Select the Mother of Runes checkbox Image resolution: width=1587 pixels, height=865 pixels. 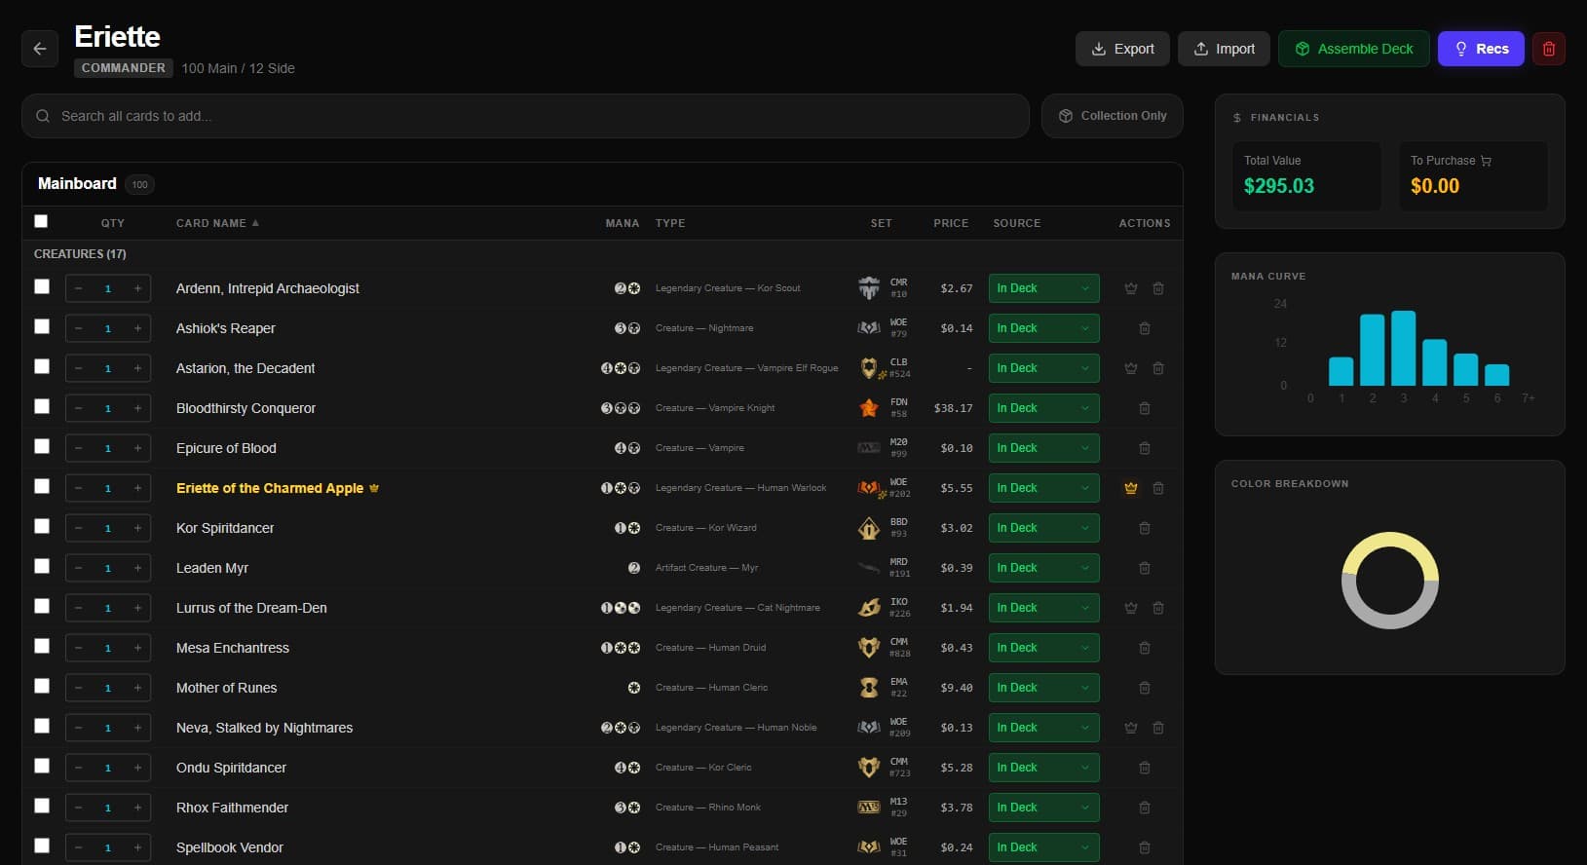[42, 686]
